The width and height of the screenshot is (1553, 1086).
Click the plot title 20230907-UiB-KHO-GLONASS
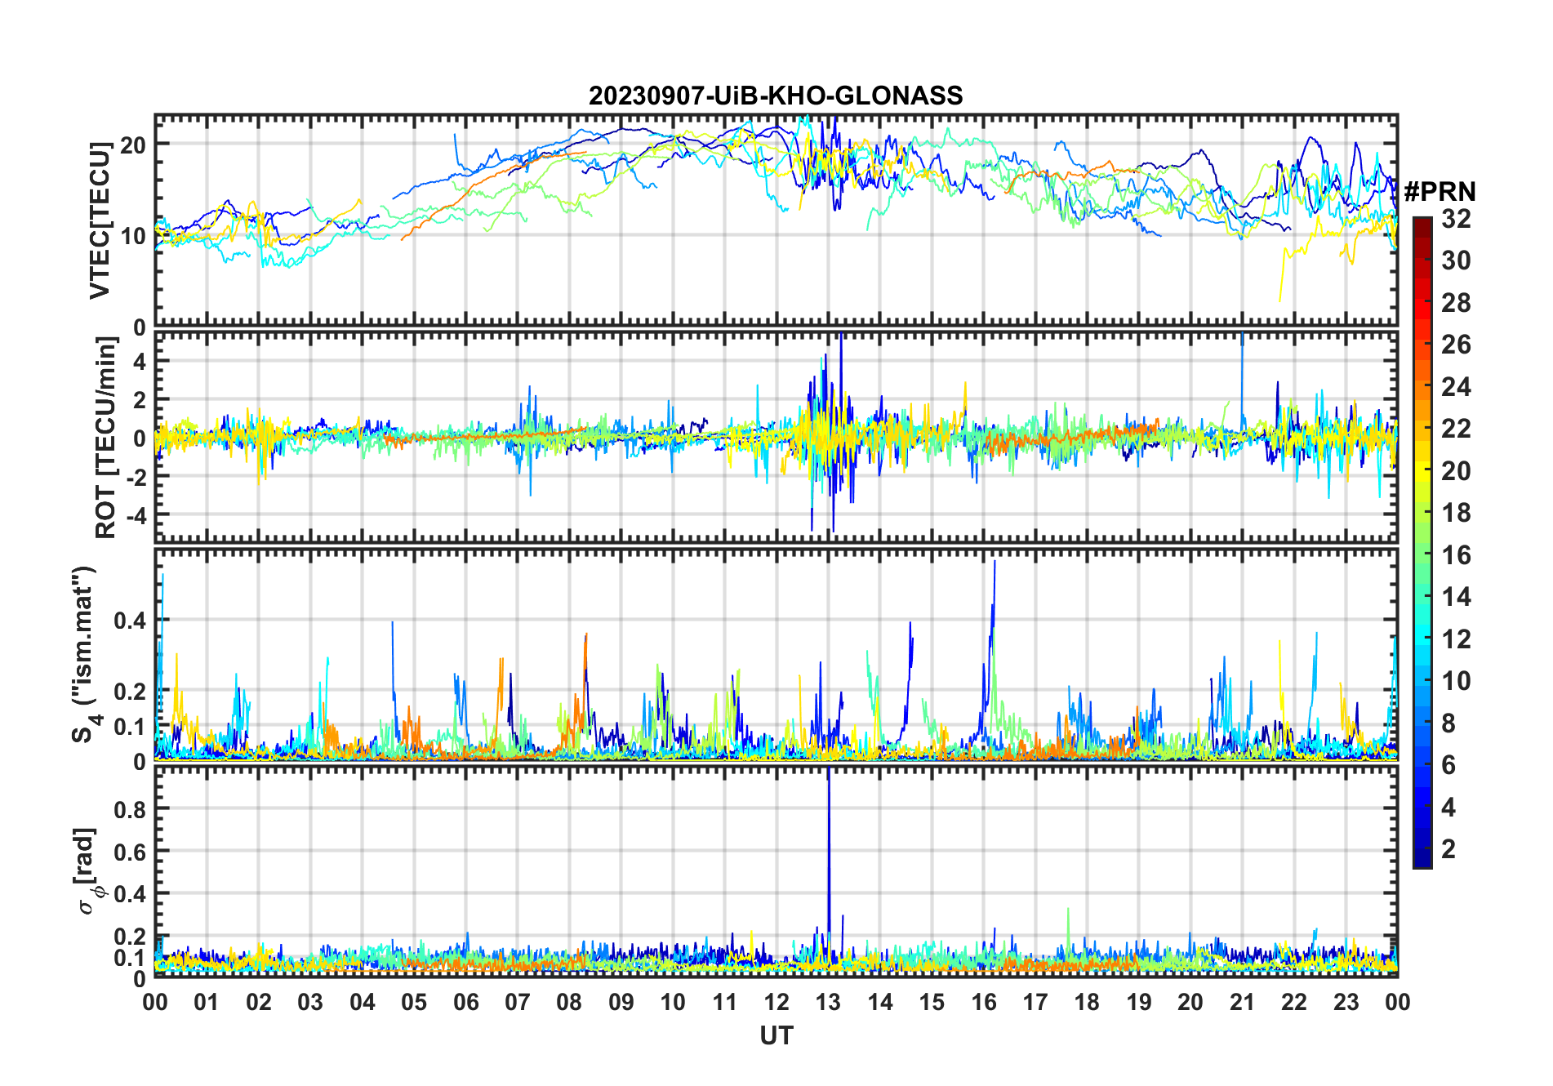(776, 96)
